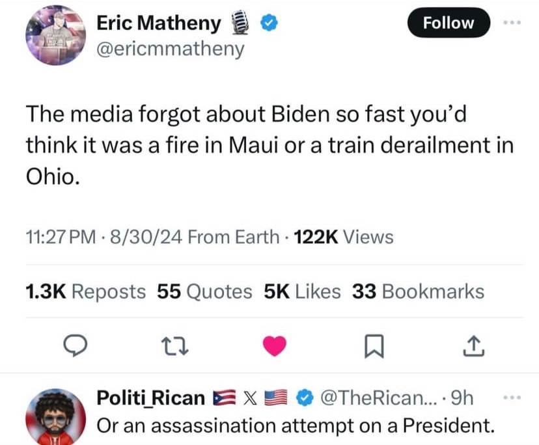The height and width of the screenshot is (445, 539).
Task: Open the 5K Likes list
Action: [x=302, y=291]
